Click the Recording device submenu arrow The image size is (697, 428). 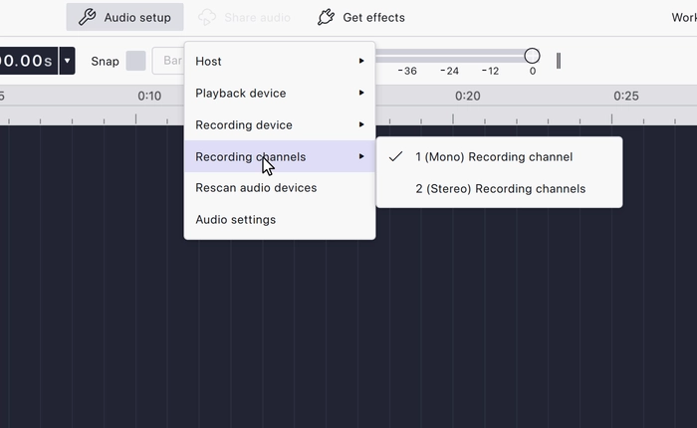(x=361, y=124)
